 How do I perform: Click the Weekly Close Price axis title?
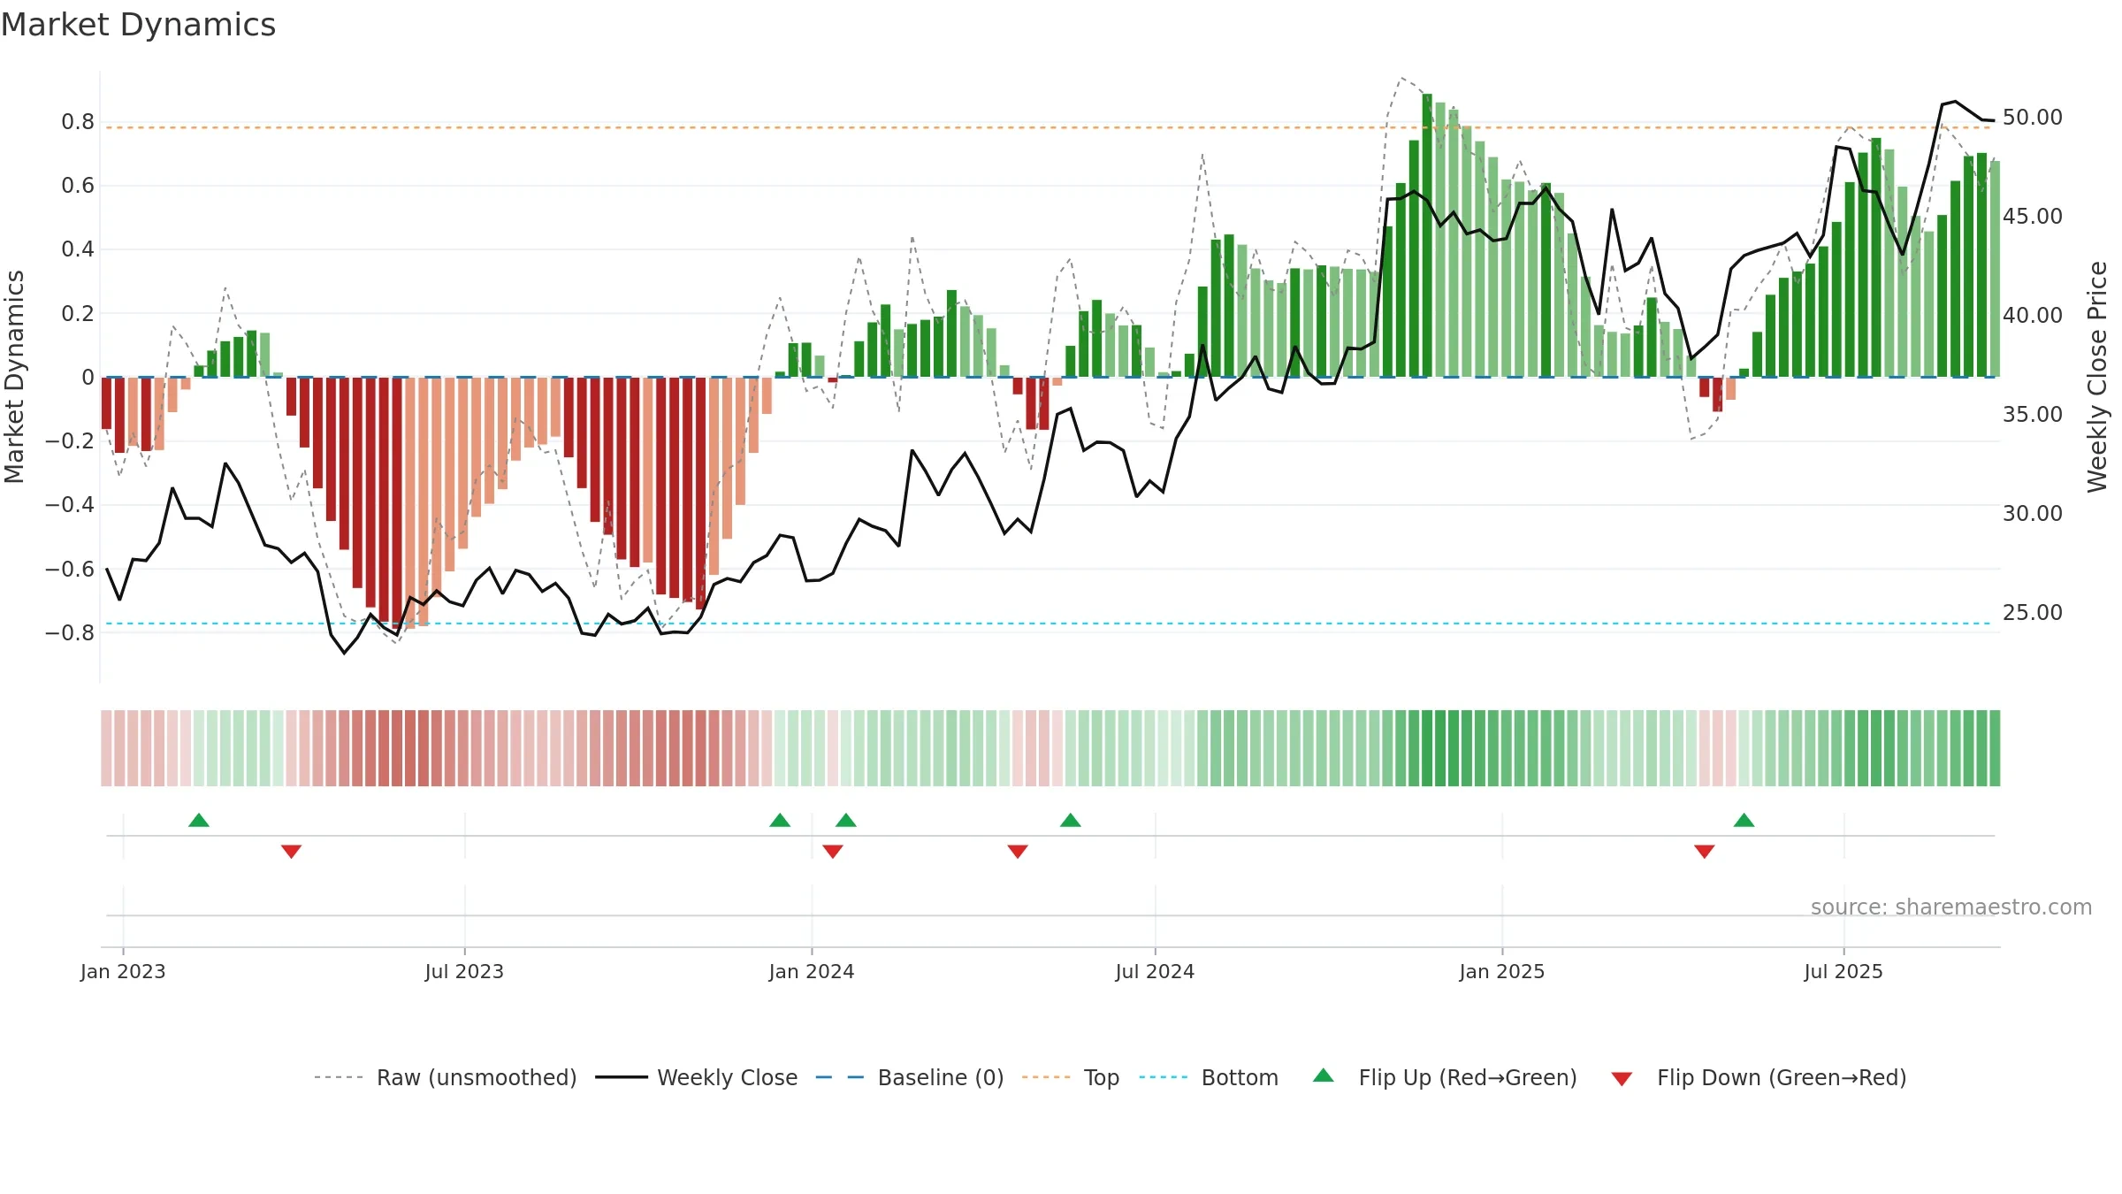2097,377
